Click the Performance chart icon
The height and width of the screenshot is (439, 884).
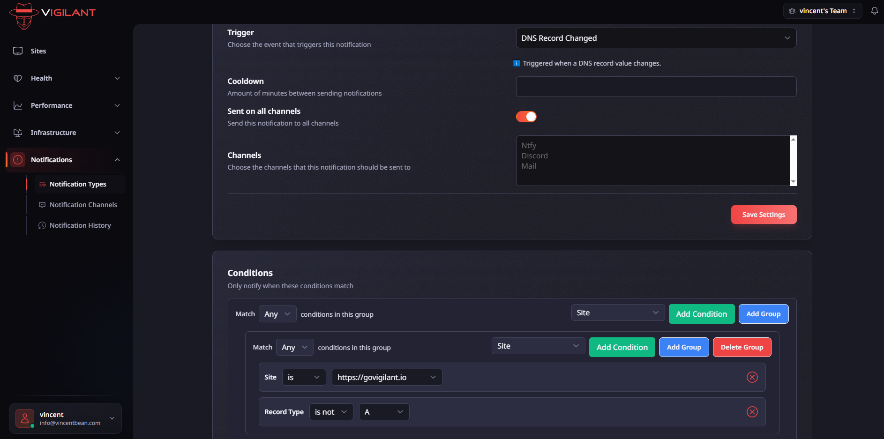[18, 105]
